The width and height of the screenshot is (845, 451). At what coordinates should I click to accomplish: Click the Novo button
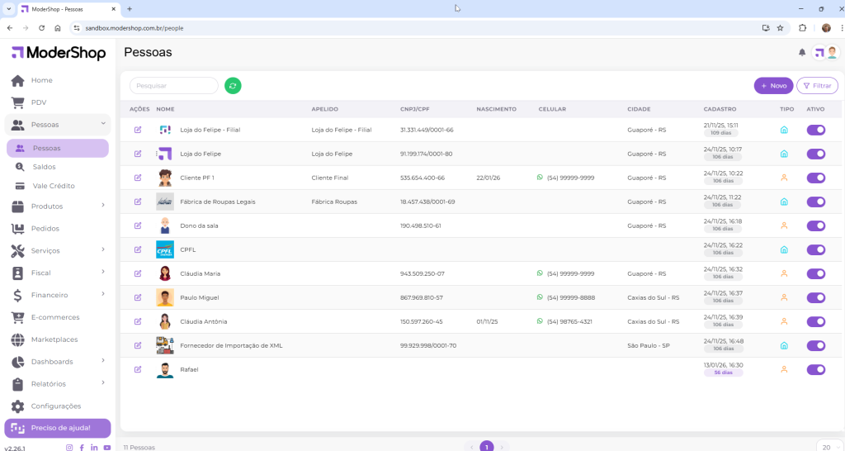coord(773,86)
